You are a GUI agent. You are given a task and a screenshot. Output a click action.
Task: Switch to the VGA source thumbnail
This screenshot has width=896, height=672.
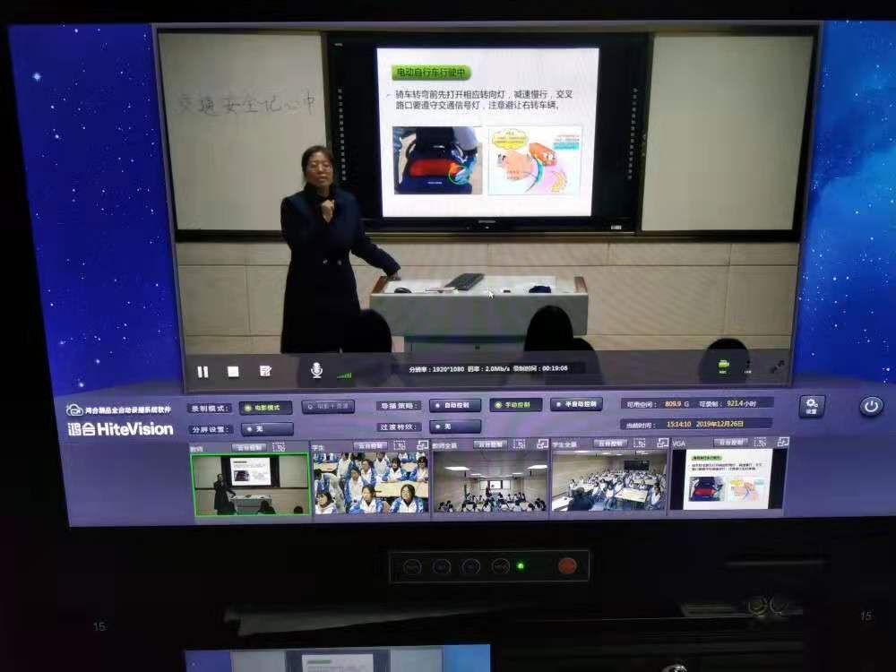[728, 479]
